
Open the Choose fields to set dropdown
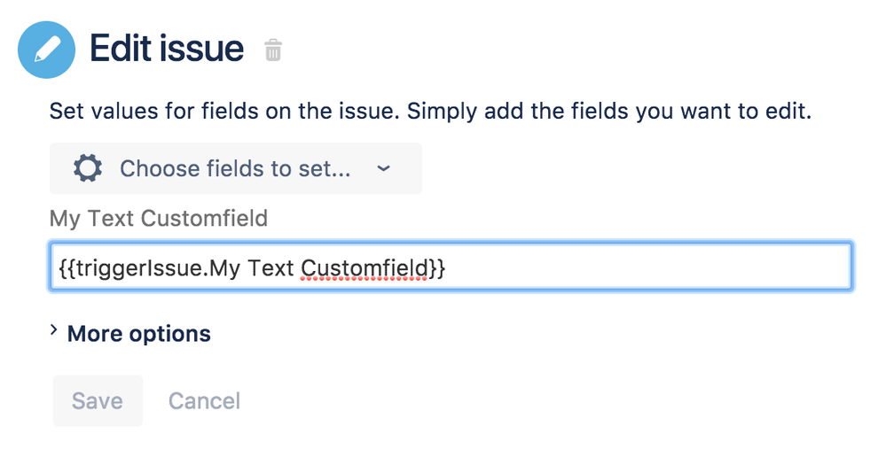(235, 168)
